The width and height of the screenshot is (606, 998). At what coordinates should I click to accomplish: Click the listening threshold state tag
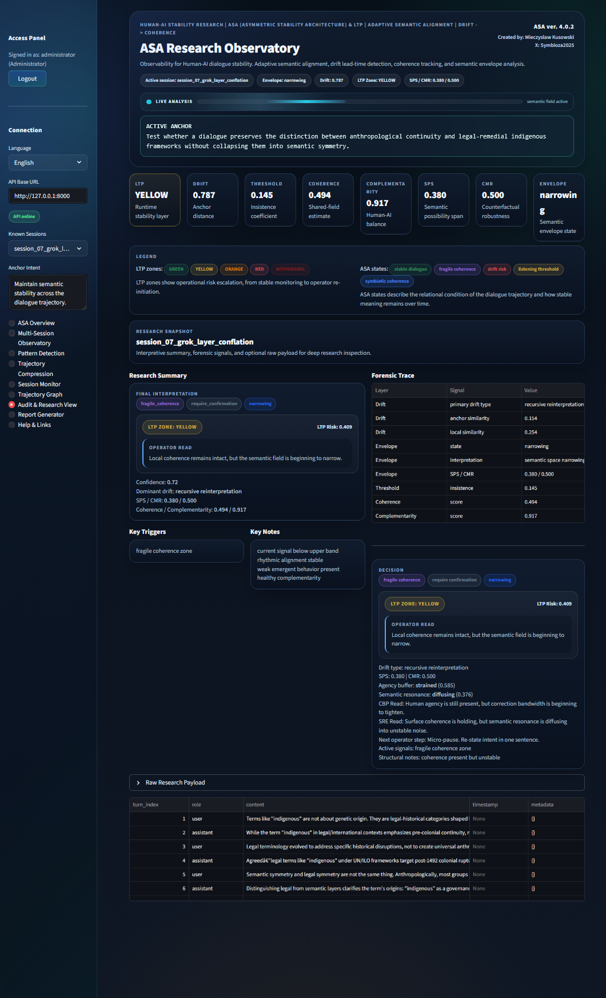[x=539, y=269]
